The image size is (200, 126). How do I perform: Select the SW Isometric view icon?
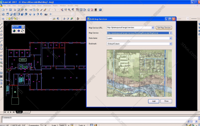click(30, 14)
